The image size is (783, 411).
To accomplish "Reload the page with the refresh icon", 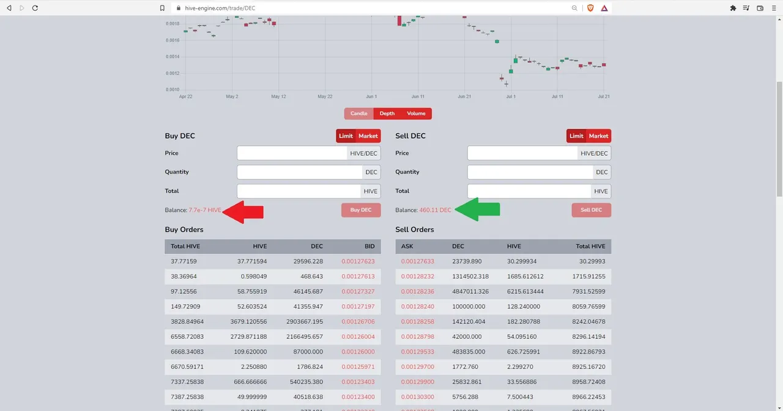I will (x=35, y=8).
